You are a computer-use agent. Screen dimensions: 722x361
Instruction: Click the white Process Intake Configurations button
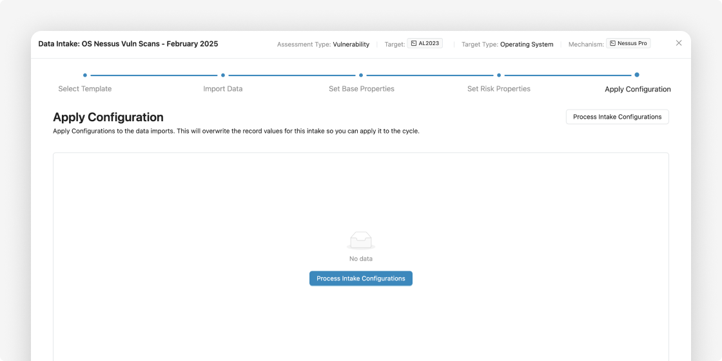pyautogui.click(x=617, y=117)
